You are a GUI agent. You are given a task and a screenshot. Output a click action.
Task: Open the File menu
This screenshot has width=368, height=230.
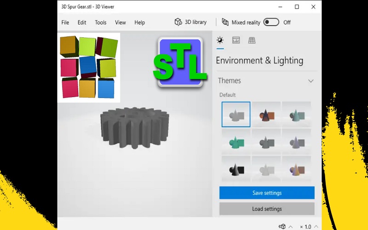click(65, 23)
